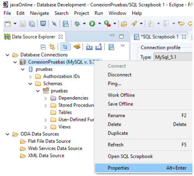Screen dimensions: 194x176
Task: Click the Search flashlight icon
Action: tap(134, 23)
